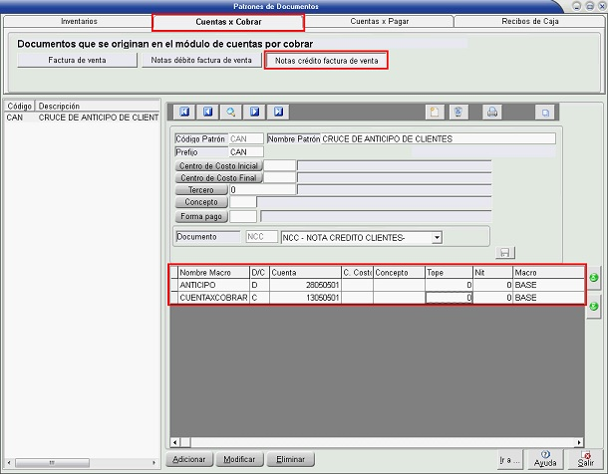608x474 pixels.
Task: Go to the first record
Action: 184,113
